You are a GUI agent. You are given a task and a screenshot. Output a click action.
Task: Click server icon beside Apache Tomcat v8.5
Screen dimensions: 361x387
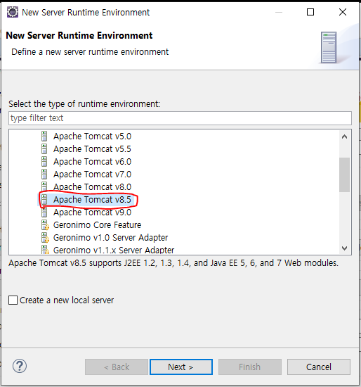tap(44, 200)
